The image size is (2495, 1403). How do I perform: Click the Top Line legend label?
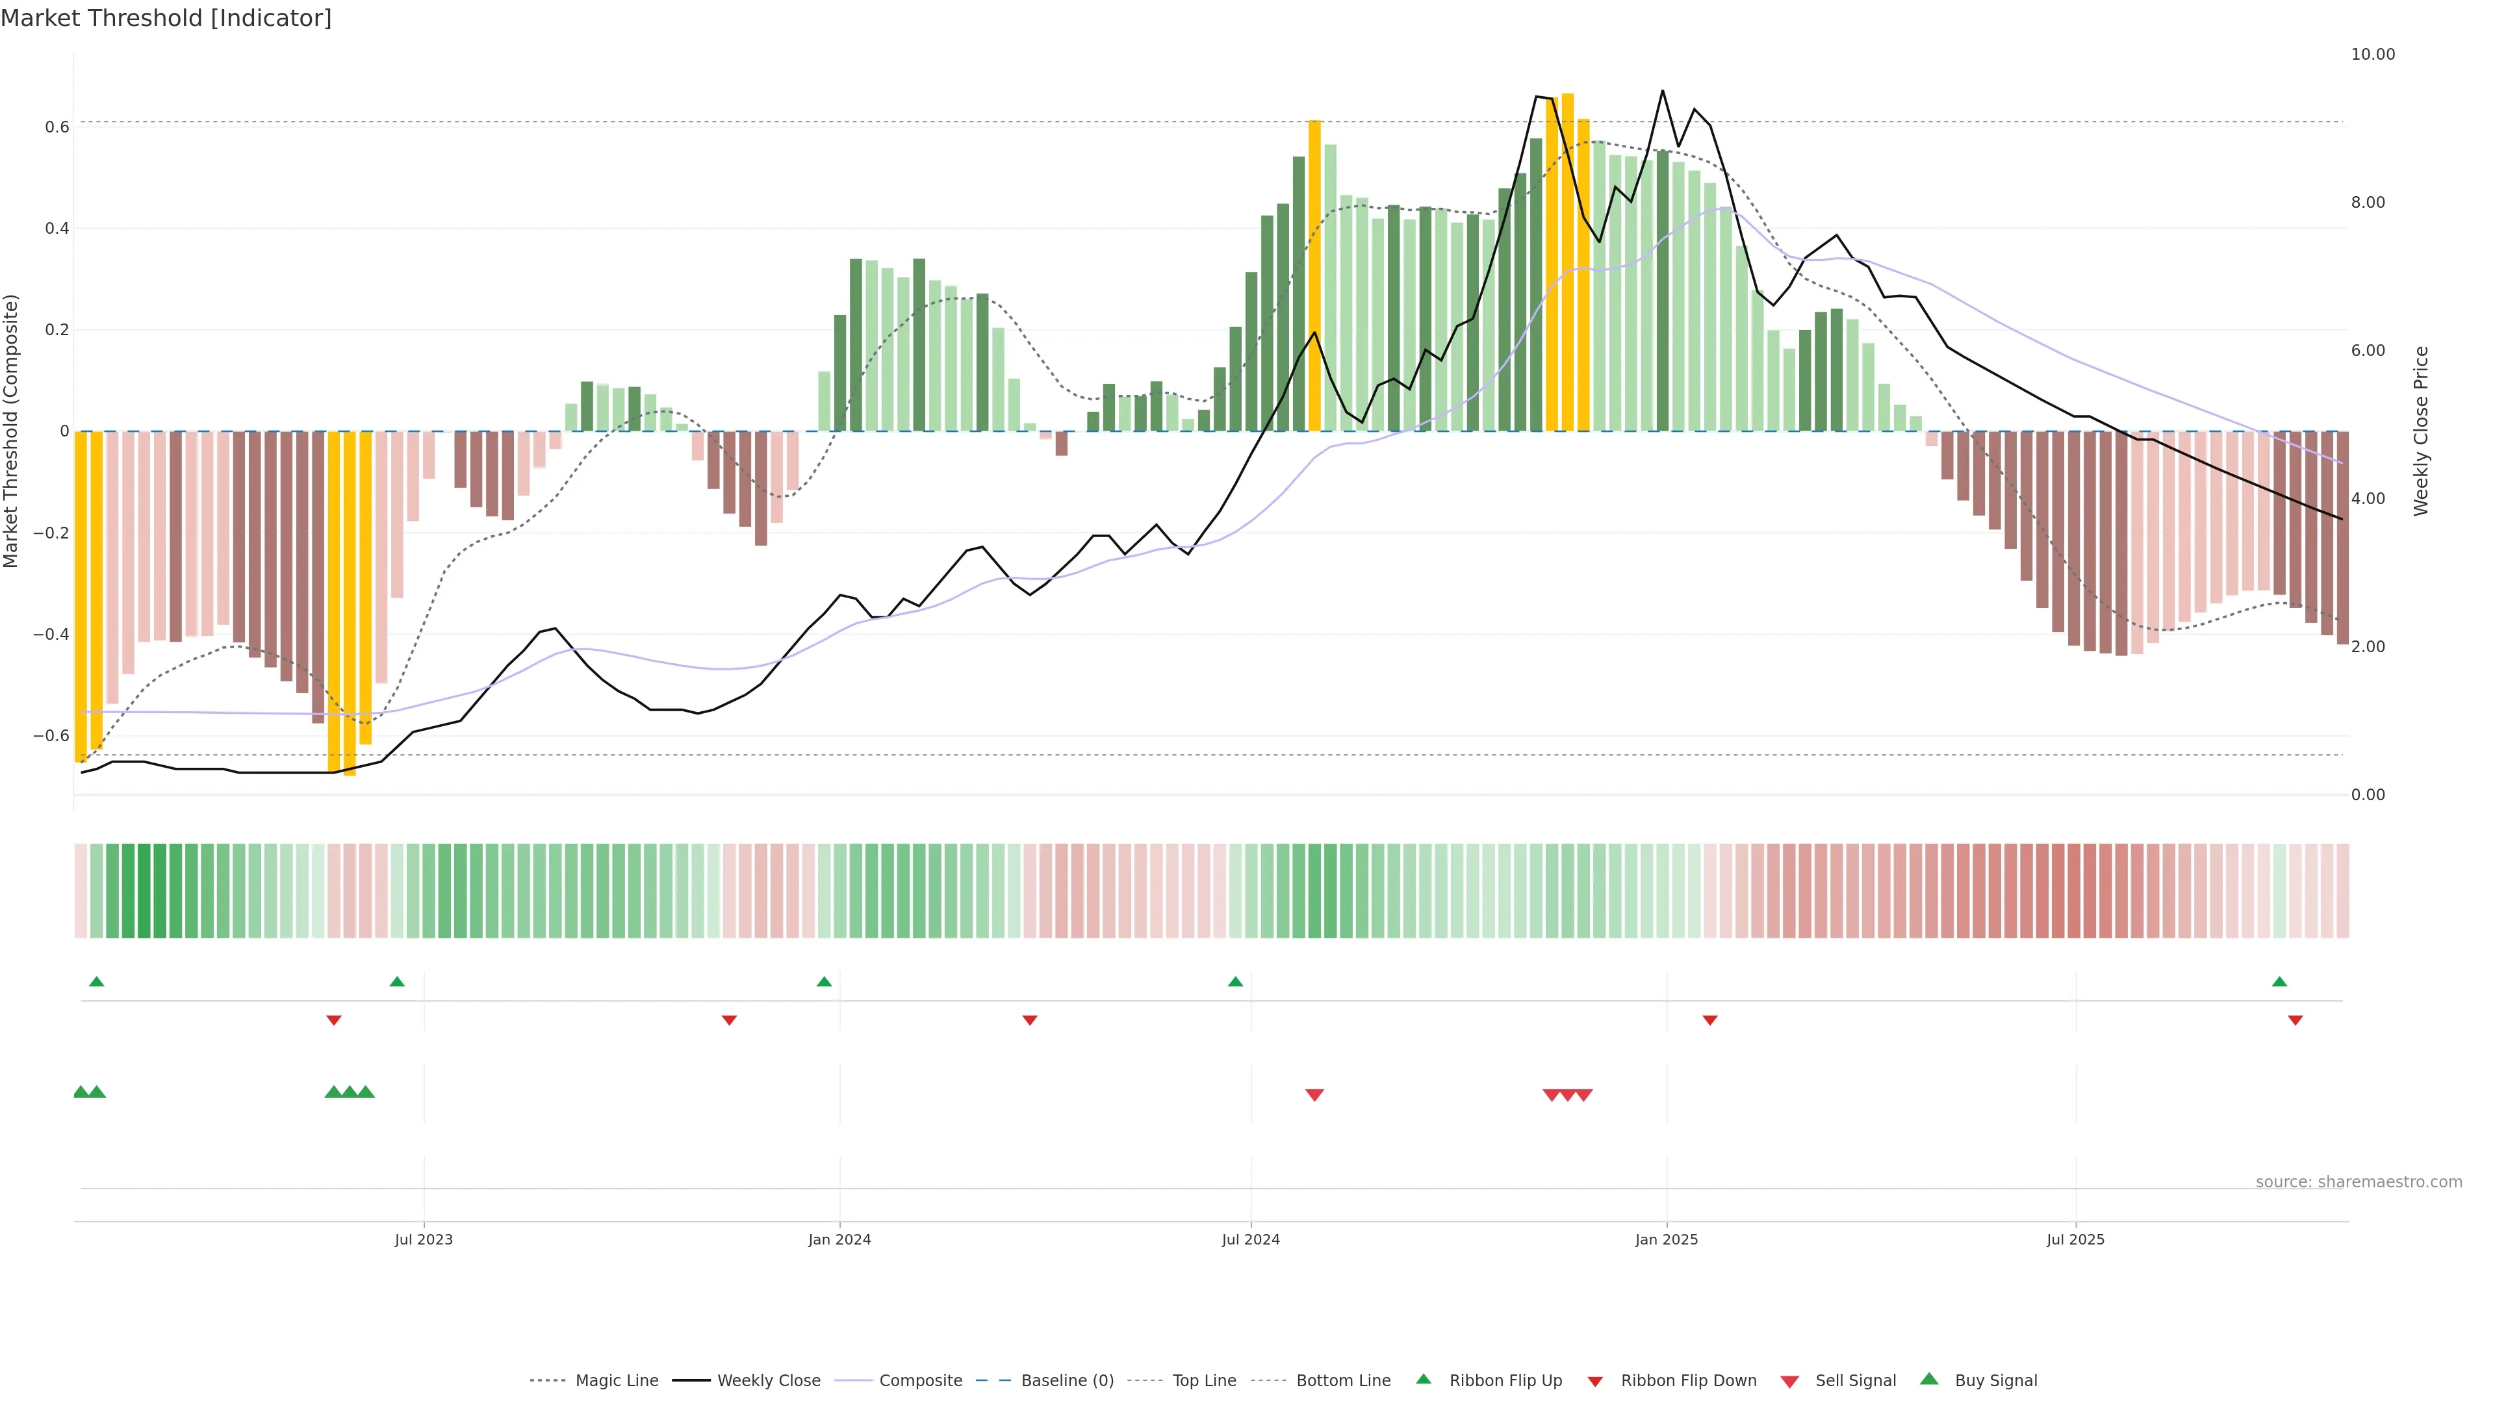click(1204, 1381)
